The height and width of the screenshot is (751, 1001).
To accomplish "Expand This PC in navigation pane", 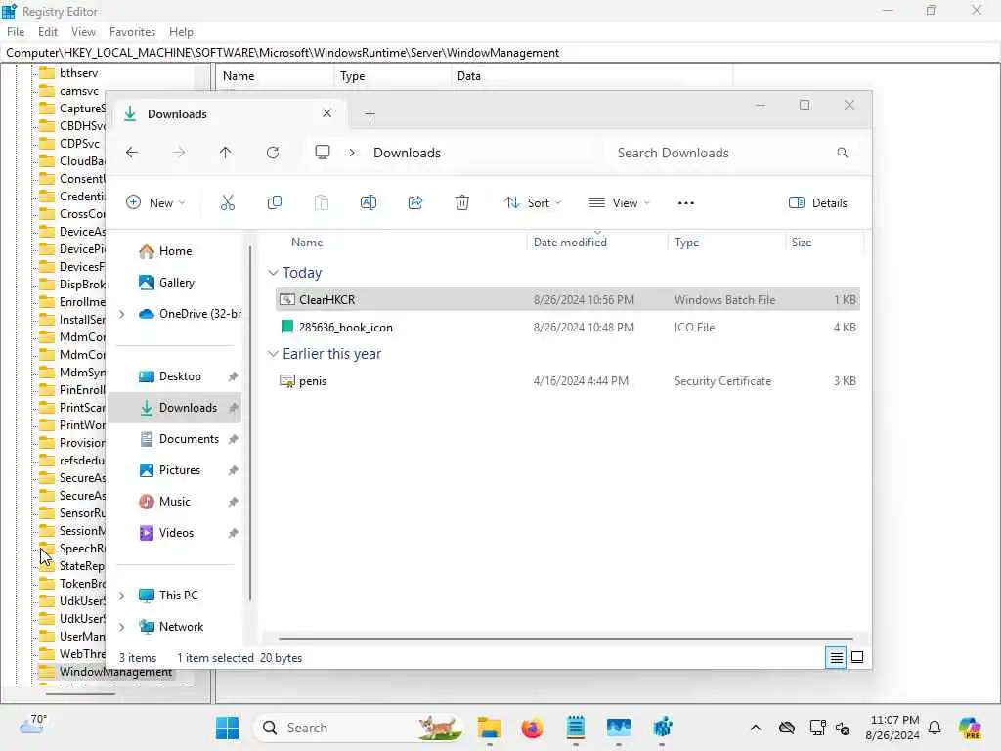I will point(122,596).
